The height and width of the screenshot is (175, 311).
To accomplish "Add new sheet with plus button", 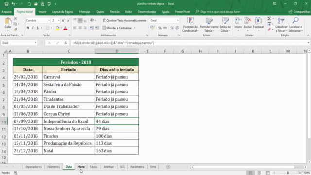I will [168, 167].
